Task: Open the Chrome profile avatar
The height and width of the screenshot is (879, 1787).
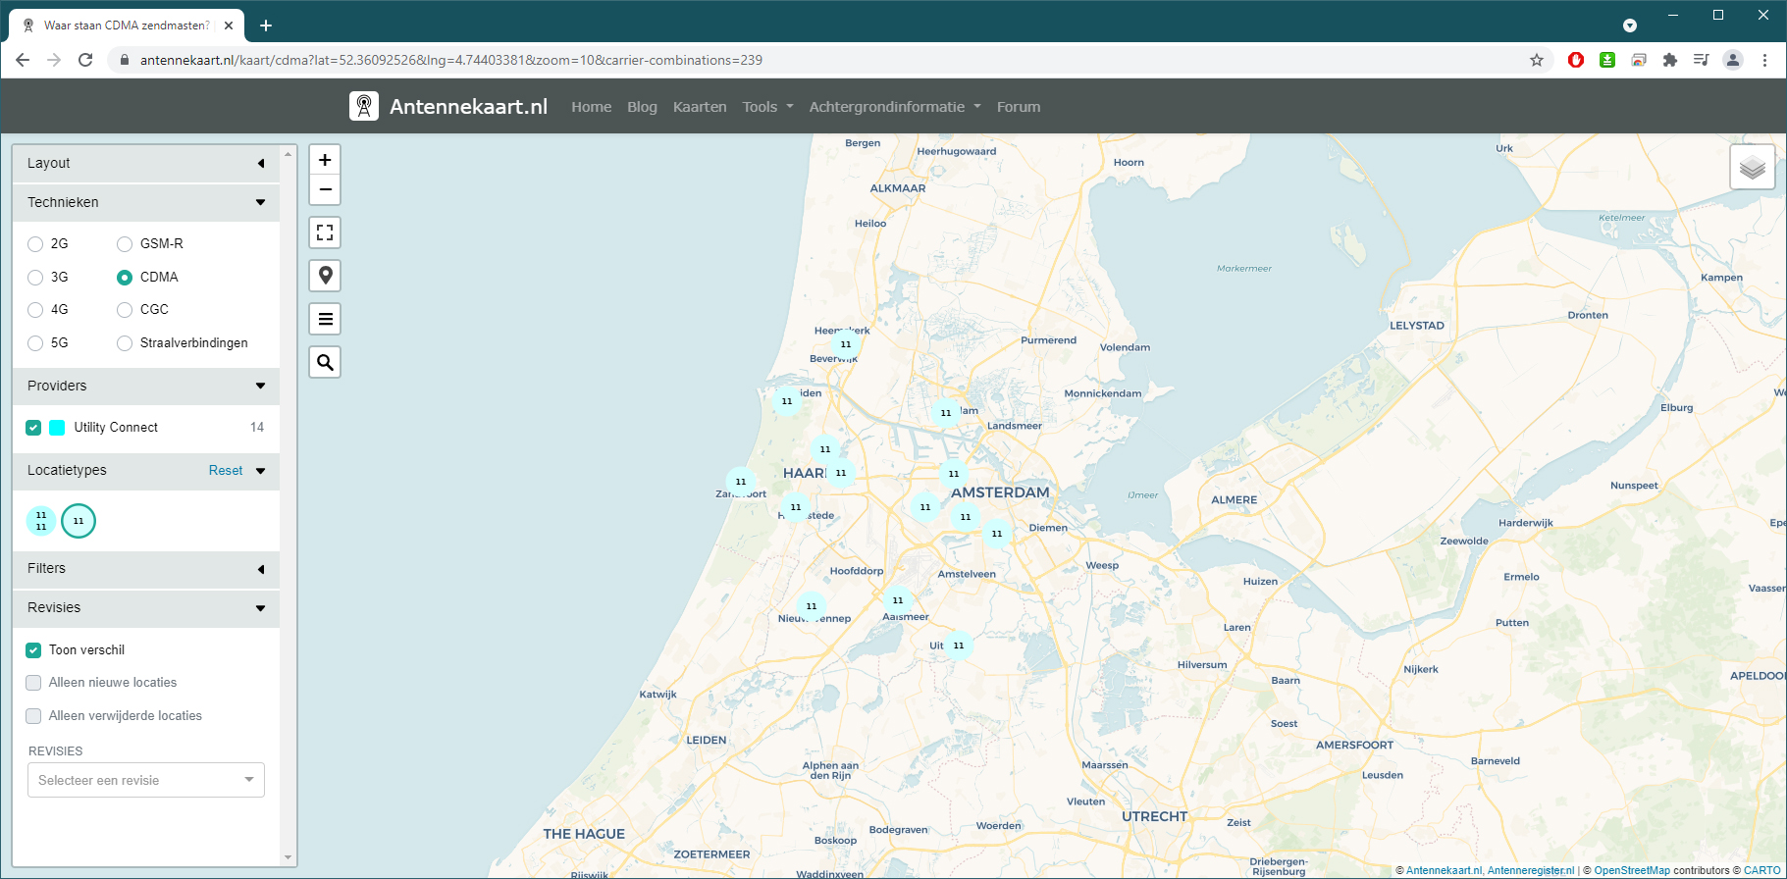Action: click(1733, 60)
